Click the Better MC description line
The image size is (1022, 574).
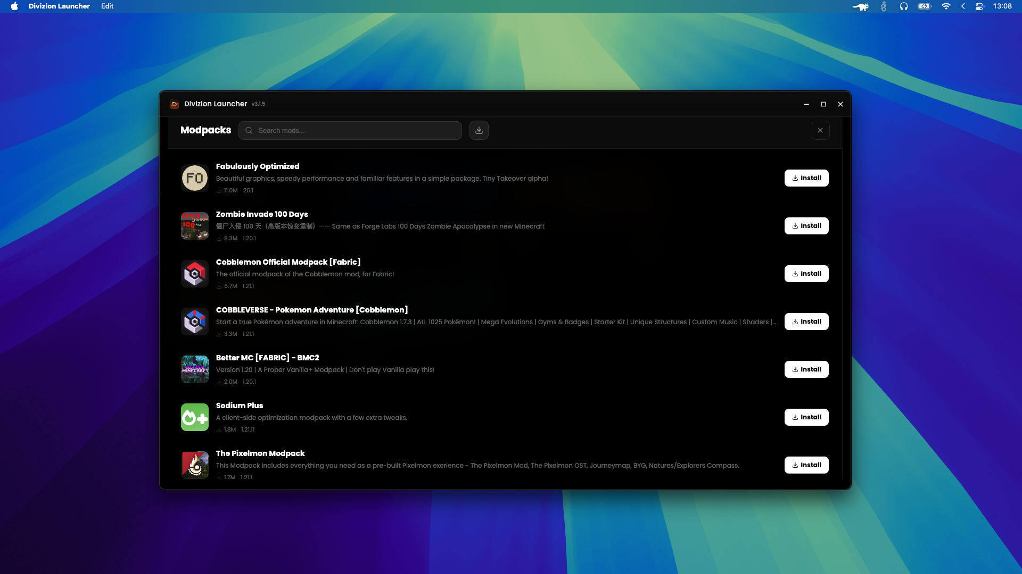click(325, 370)
